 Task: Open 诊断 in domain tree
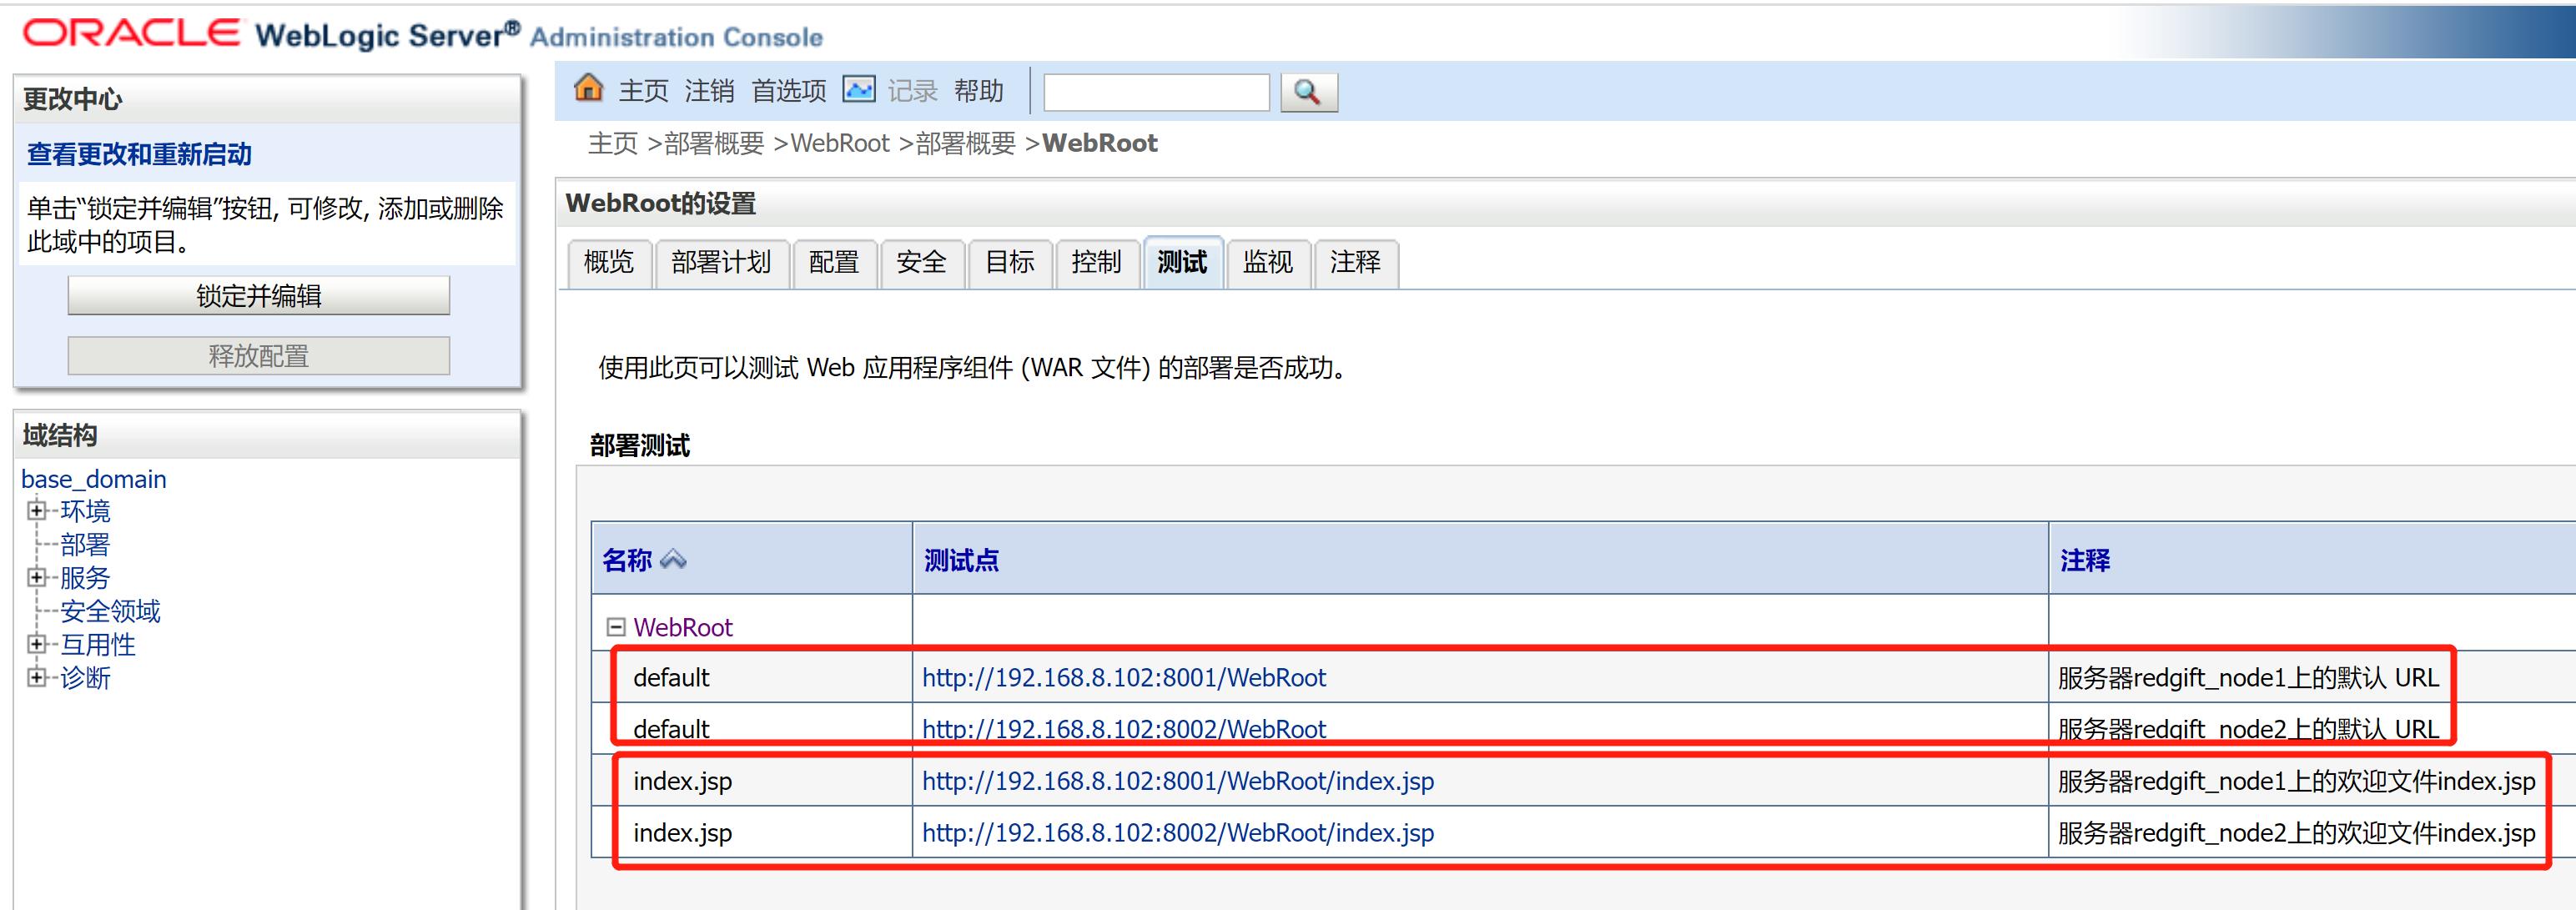(x=85, y=678)
